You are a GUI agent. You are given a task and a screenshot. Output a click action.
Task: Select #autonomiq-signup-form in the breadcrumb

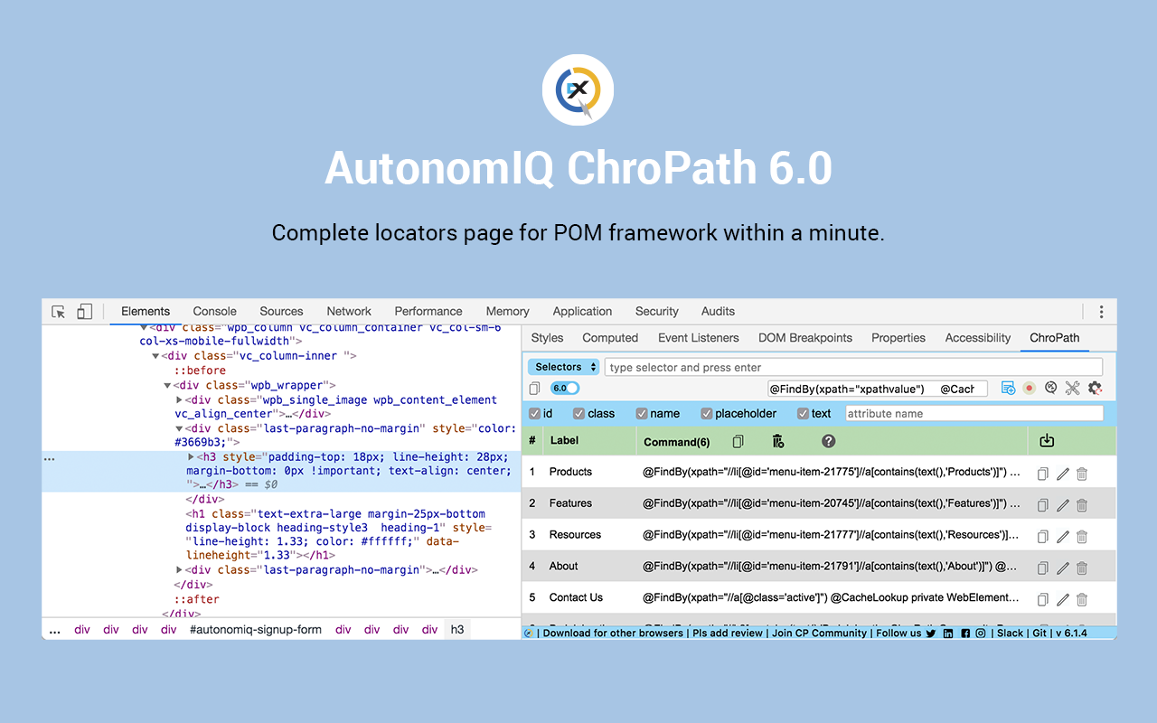256,630
